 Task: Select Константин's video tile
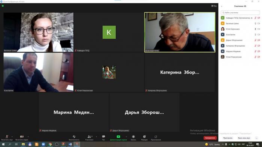pyautogui.click(x=39, y=72)
